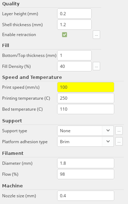Click the Enable retraction label

coord(19,35)
